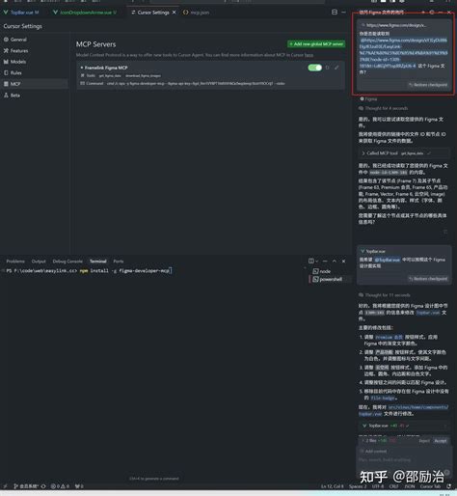Edit the Framelink Figma MCP server pencil icon
This screenshot has width=457, height=496.
(x=336, y=68)
